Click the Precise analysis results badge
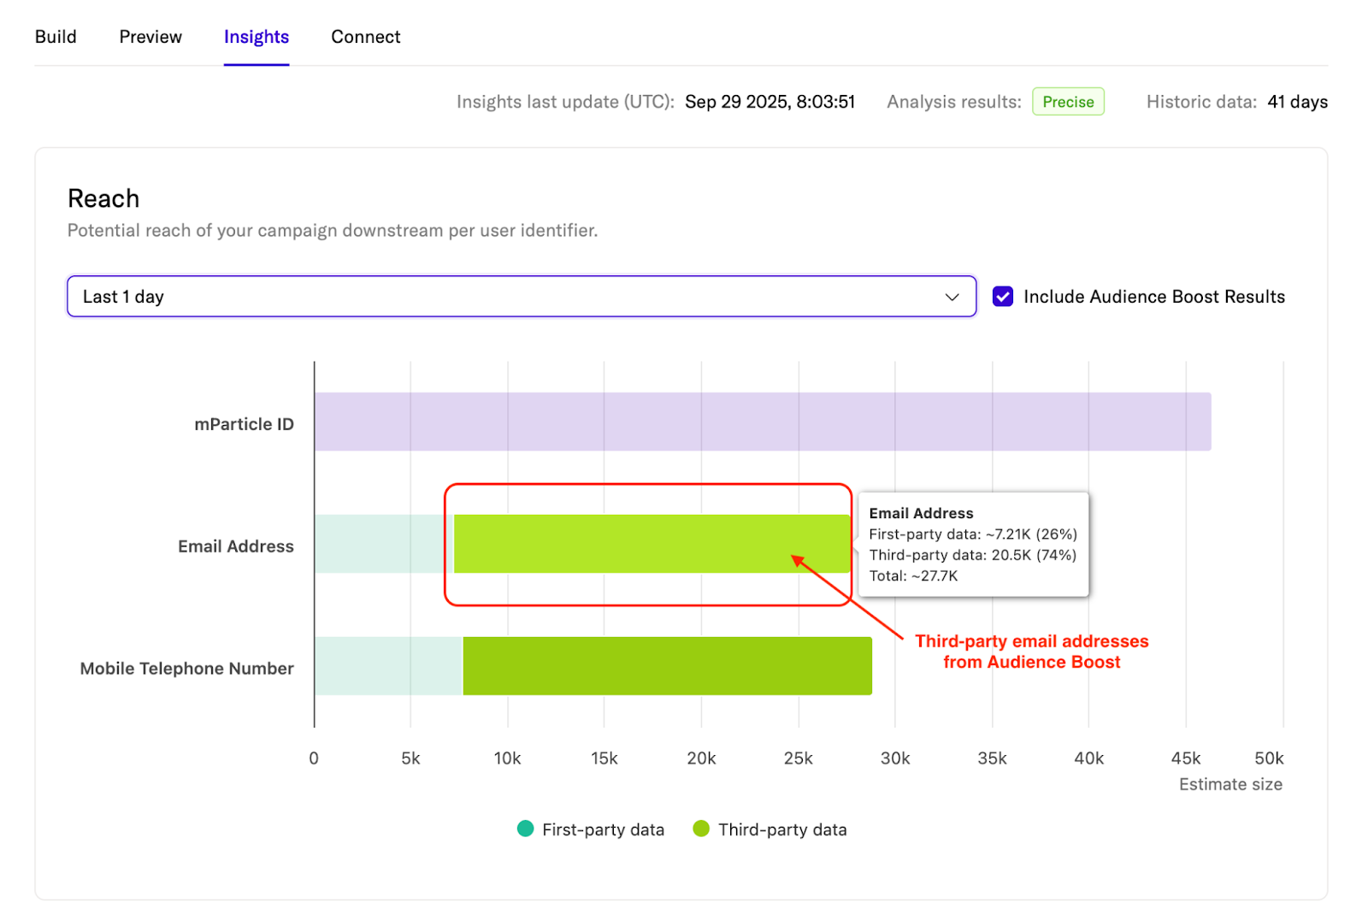This screenshot has height=920, width=1368. click(x=1067, y=102)
